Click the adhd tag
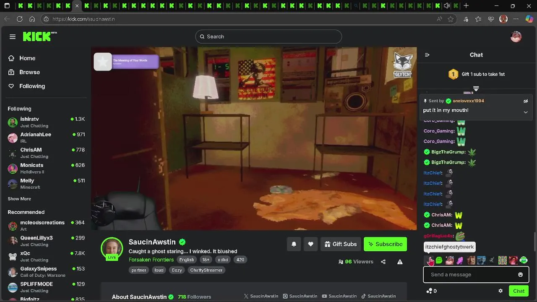537x302 pixels. (223, 260)
